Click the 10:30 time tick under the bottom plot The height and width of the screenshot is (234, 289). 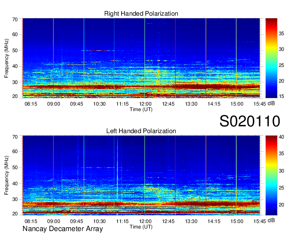pyautogui.click(x=99, y=221)
